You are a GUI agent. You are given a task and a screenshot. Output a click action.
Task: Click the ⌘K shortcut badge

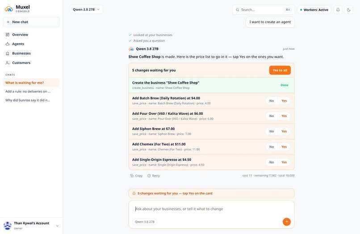(288, 10)
